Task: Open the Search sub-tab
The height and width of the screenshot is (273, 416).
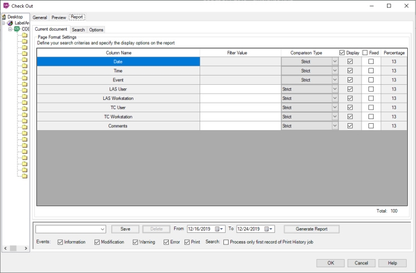Action: [x=78, y=30]
